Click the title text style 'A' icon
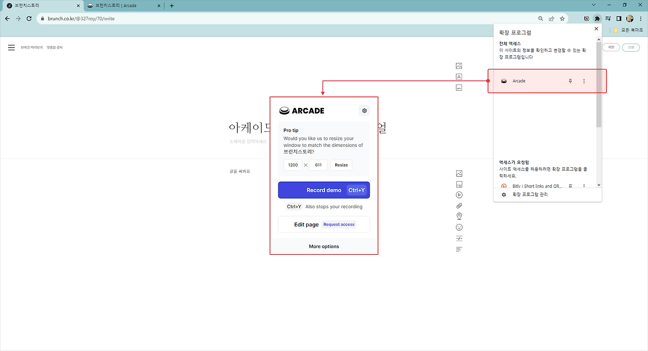The image size is (648, 351). pos(459,77)
